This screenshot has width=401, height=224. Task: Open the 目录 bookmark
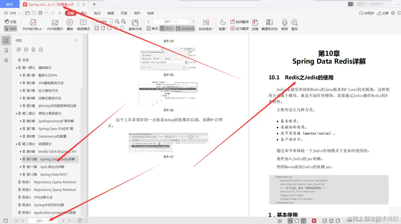coord(23,60)
